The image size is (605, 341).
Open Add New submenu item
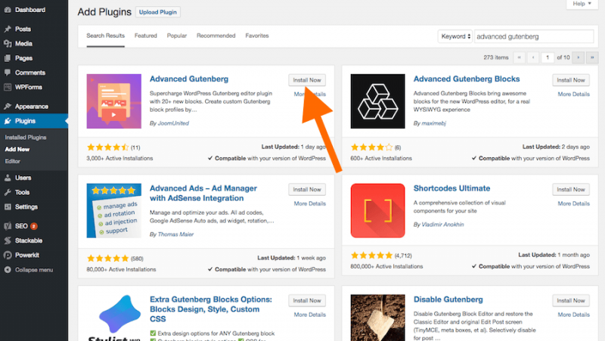(x=17, y=149)
